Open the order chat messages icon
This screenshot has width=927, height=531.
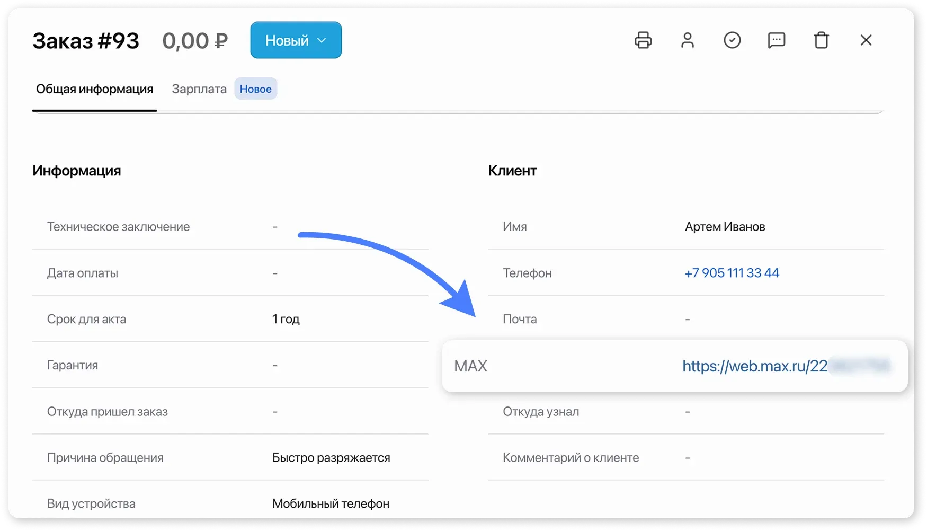click(776, 40)
